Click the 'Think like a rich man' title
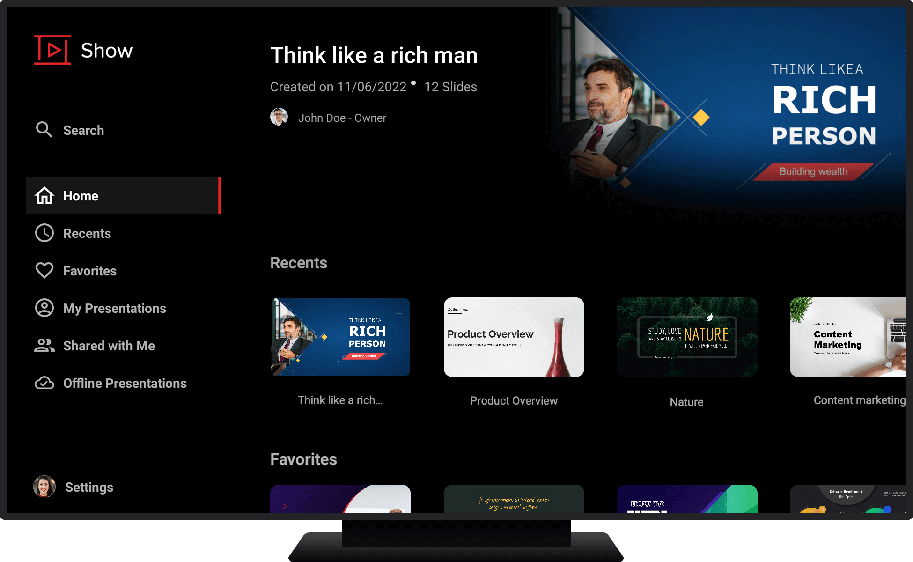The height and width of the screenshot is (562, 913). click(374, 55)
